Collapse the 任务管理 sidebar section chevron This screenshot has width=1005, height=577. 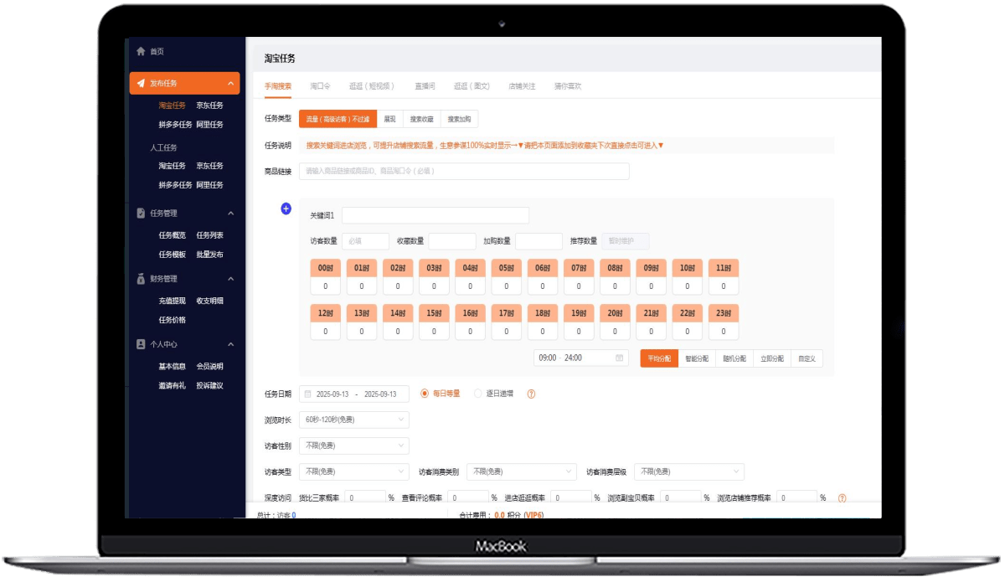pyautogui.click(x=230, y=214)
